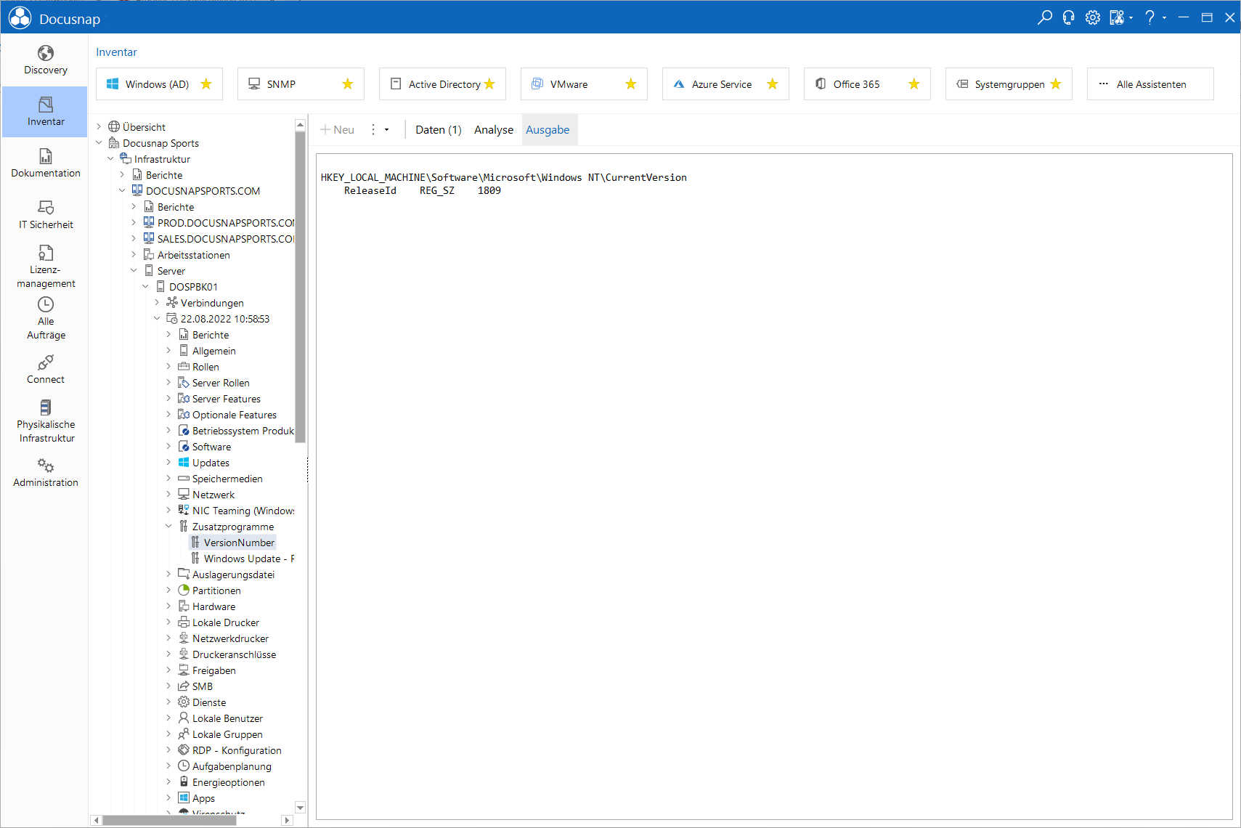The image size is (1241, 828).
Task: Click the Neu button
Action: point(338,130)
